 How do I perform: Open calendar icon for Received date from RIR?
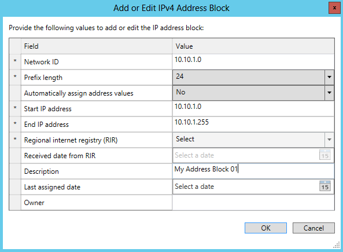click(325, 155)
